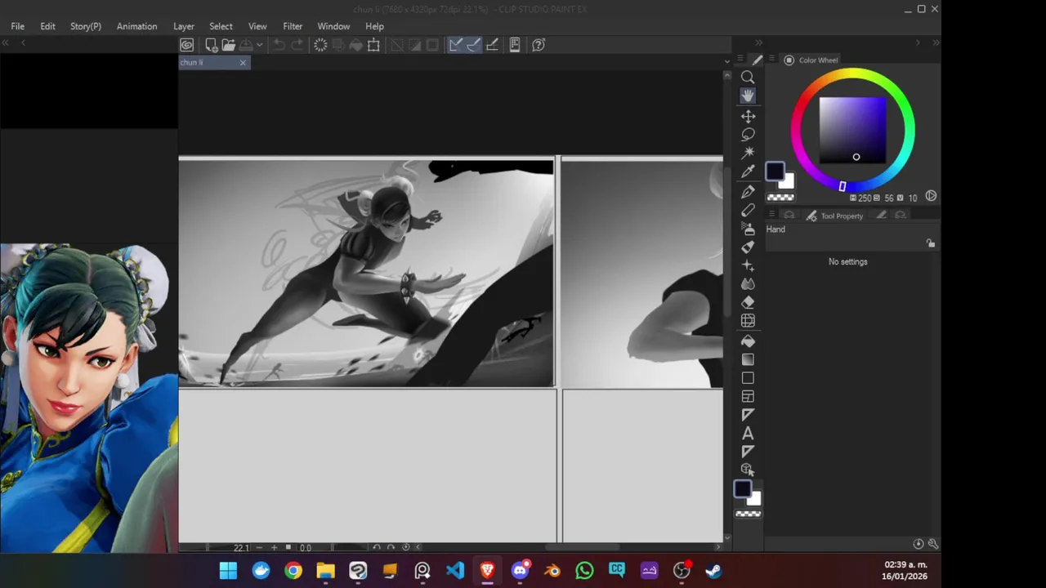Toggle Snap to Special Ruler

coord(474,45)
